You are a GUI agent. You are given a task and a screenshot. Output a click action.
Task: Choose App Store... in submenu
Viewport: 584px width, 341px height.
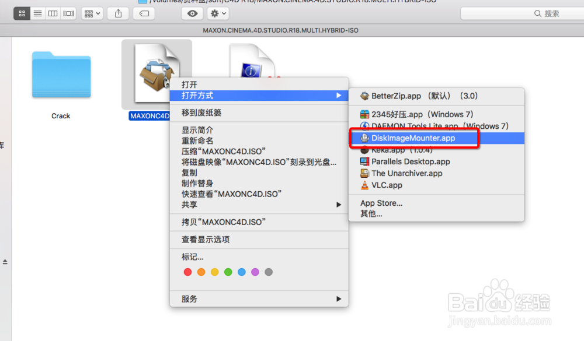(436, 203)
